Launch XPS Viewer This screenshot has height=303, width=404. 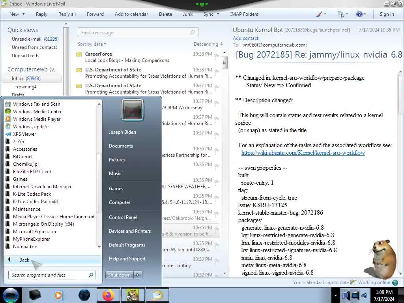point(24,134)
